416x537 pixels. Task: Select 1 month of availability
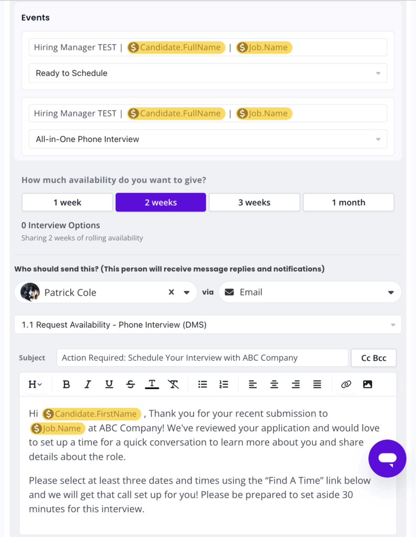[x=348, y=202]
